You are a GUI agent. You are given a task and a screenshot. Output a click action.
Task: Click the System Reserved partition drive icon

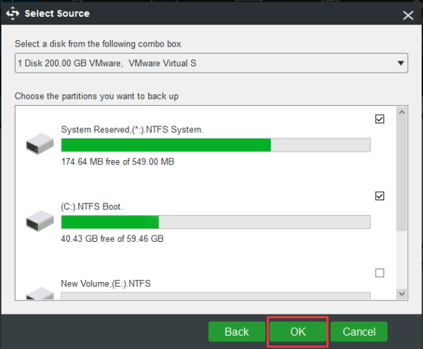click(x=40, y=146)
